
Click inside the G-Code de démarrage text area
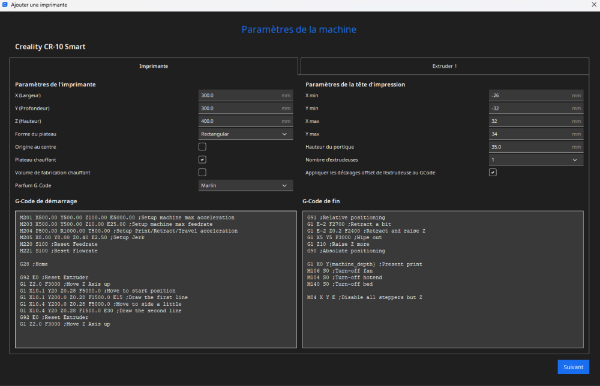156,279
